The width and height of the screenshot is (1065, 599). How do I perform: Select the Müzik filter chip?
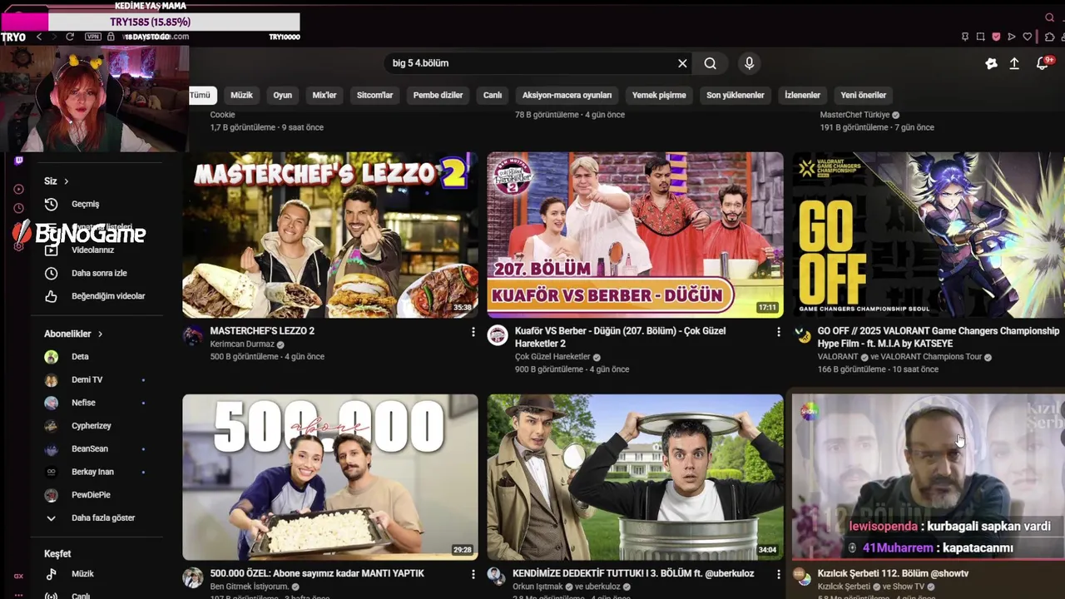[241, 95]
